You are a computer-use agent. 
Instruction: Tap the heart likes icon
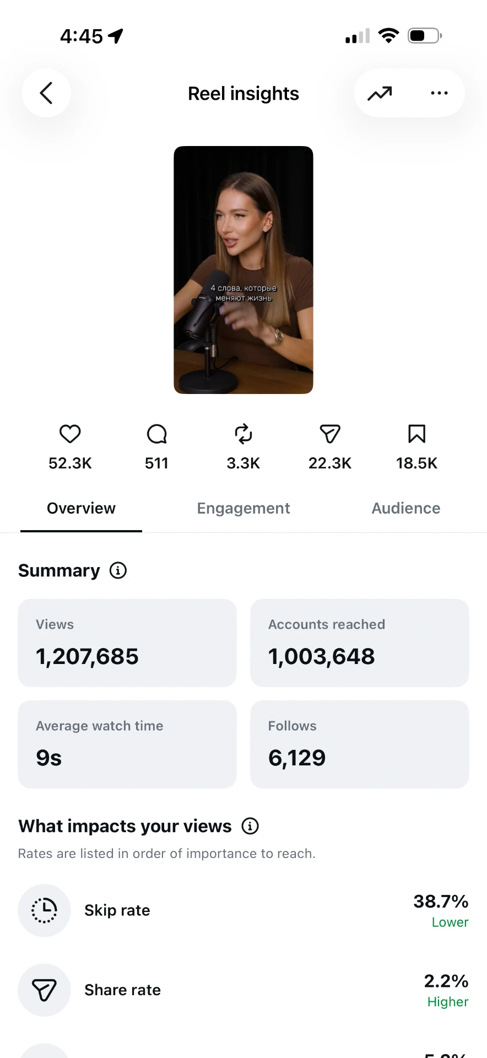click(70, 434)
